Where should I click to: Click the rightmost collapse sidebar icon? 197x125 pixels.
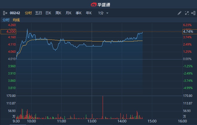pos(193,13)
